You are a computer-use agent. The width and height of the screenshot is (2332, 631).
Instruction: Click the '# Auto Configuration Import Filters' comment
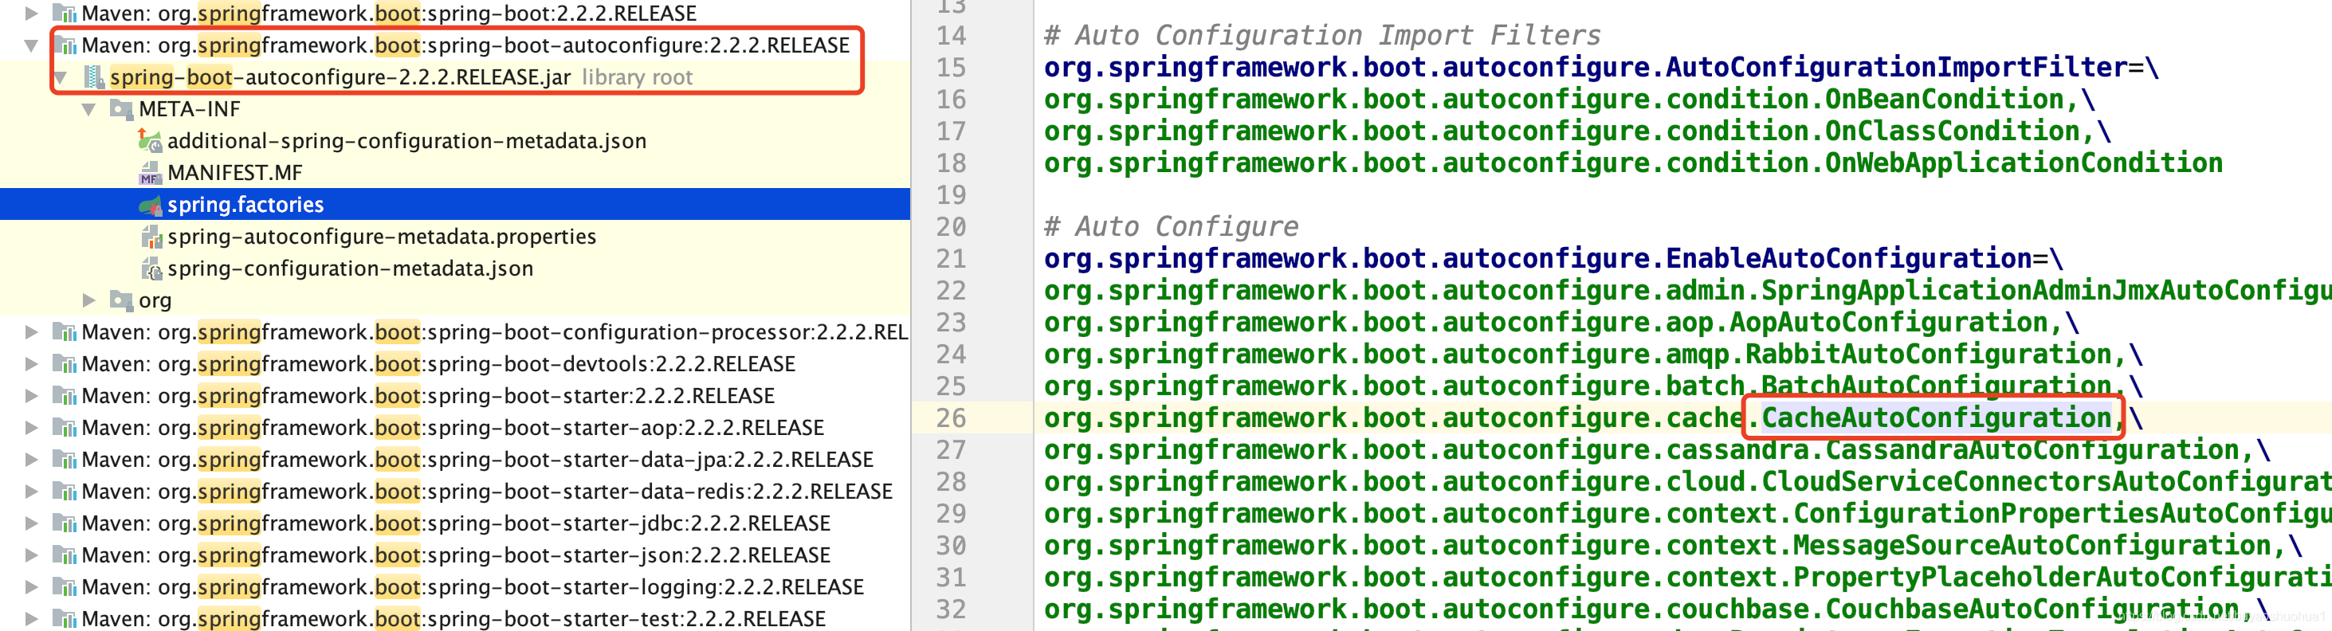pos(1321,35)
